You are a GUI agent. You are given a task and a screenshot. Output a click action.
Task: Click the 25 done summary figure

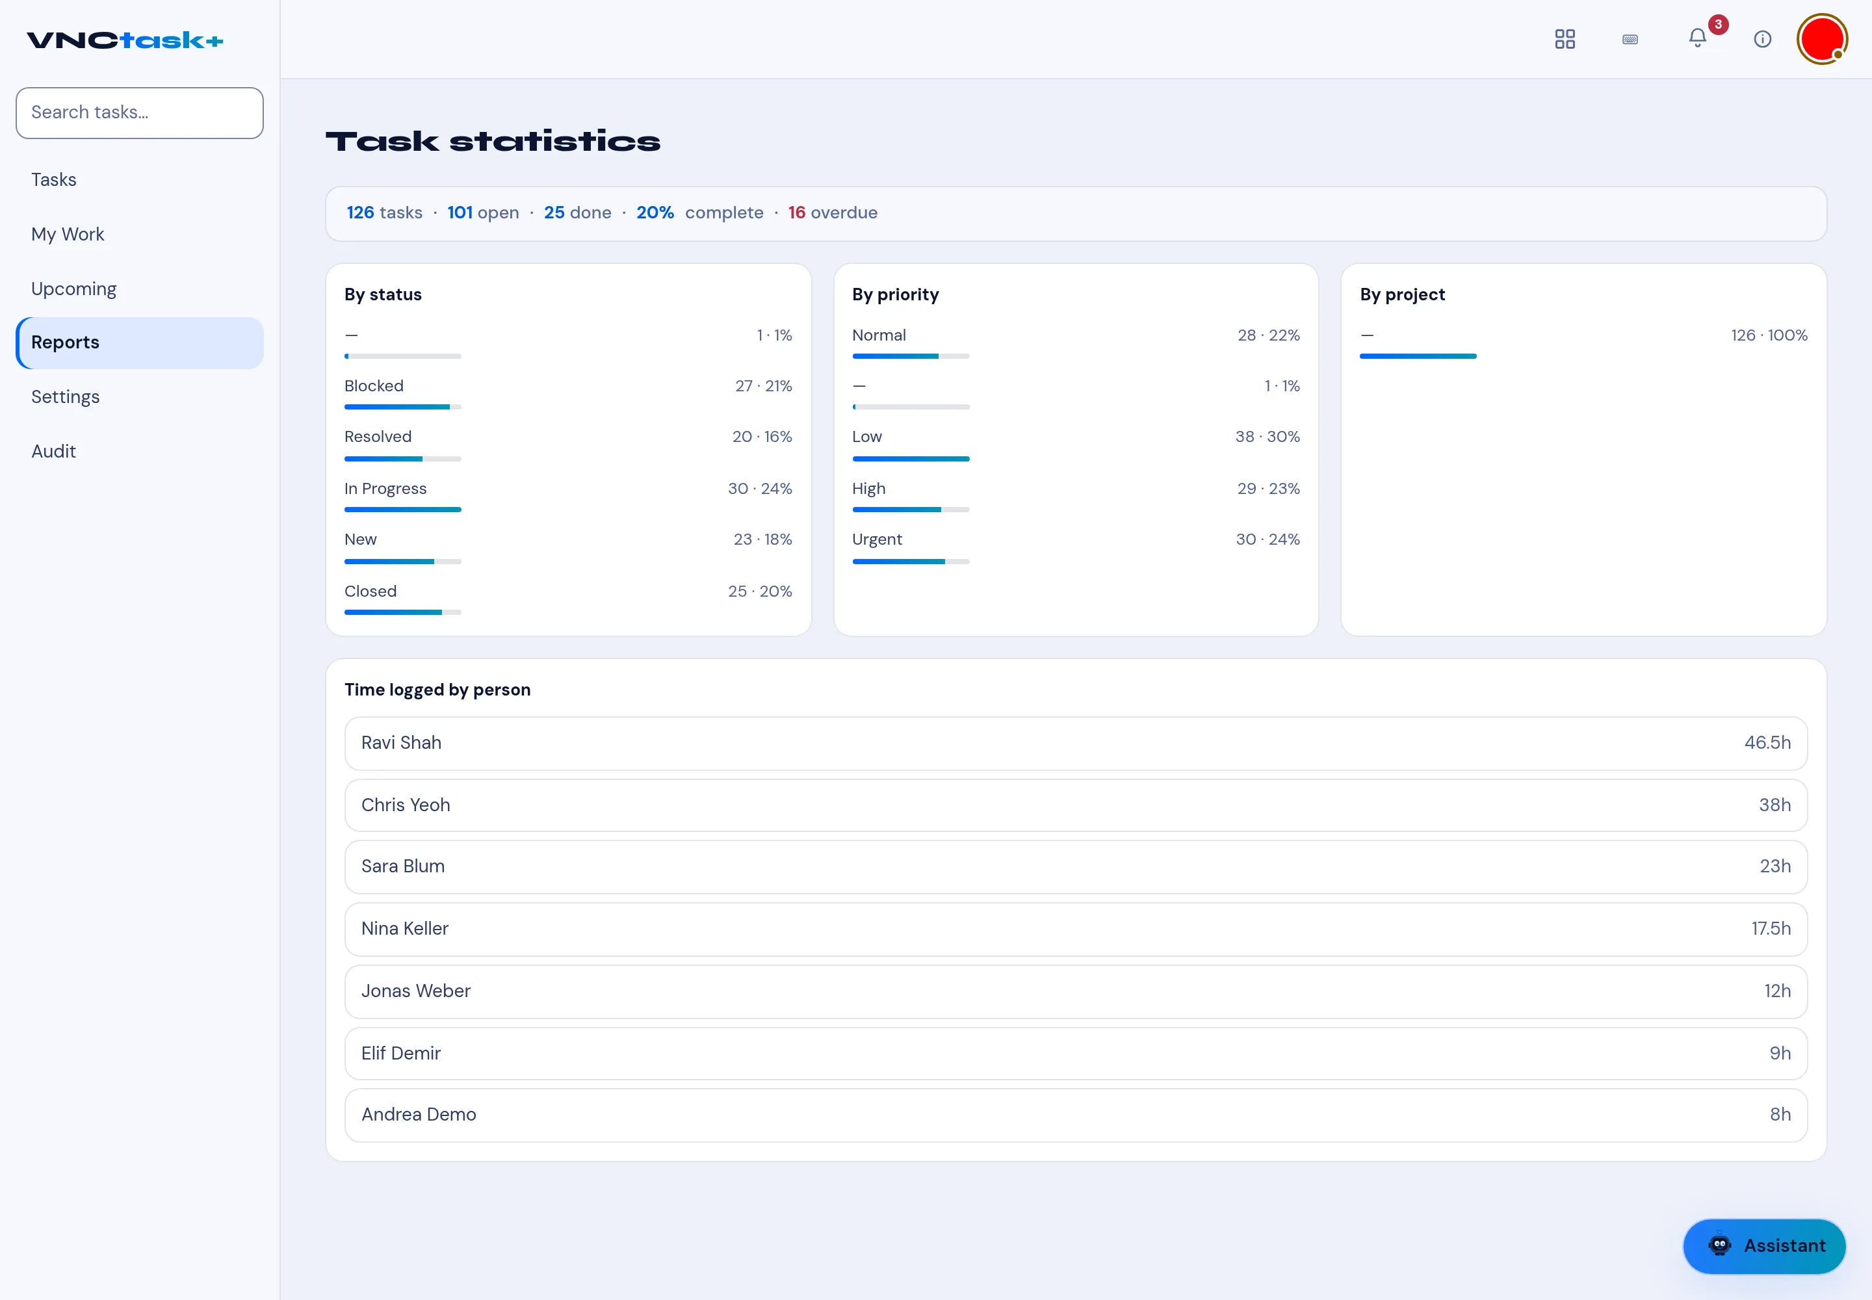click(578, 213)
